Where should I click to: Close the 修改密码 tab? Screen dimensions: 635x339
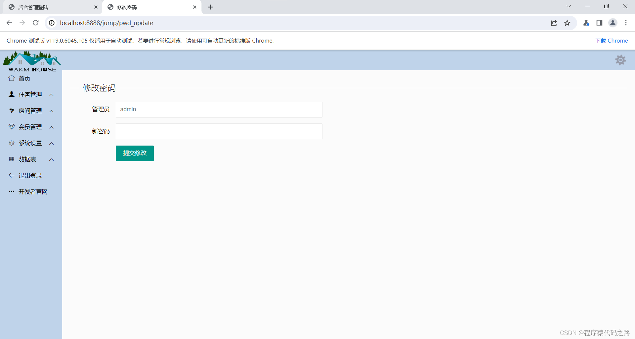point(195,7)
